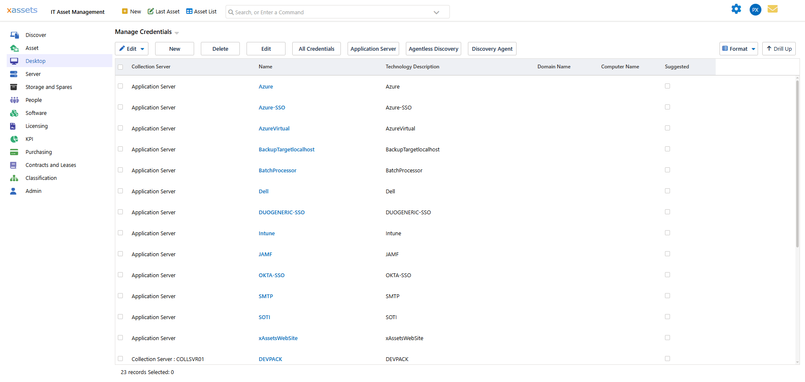The height and width of the screenshot is (382, 805).
Task: Click the envelope messages icon
Action: pos(773,9)
